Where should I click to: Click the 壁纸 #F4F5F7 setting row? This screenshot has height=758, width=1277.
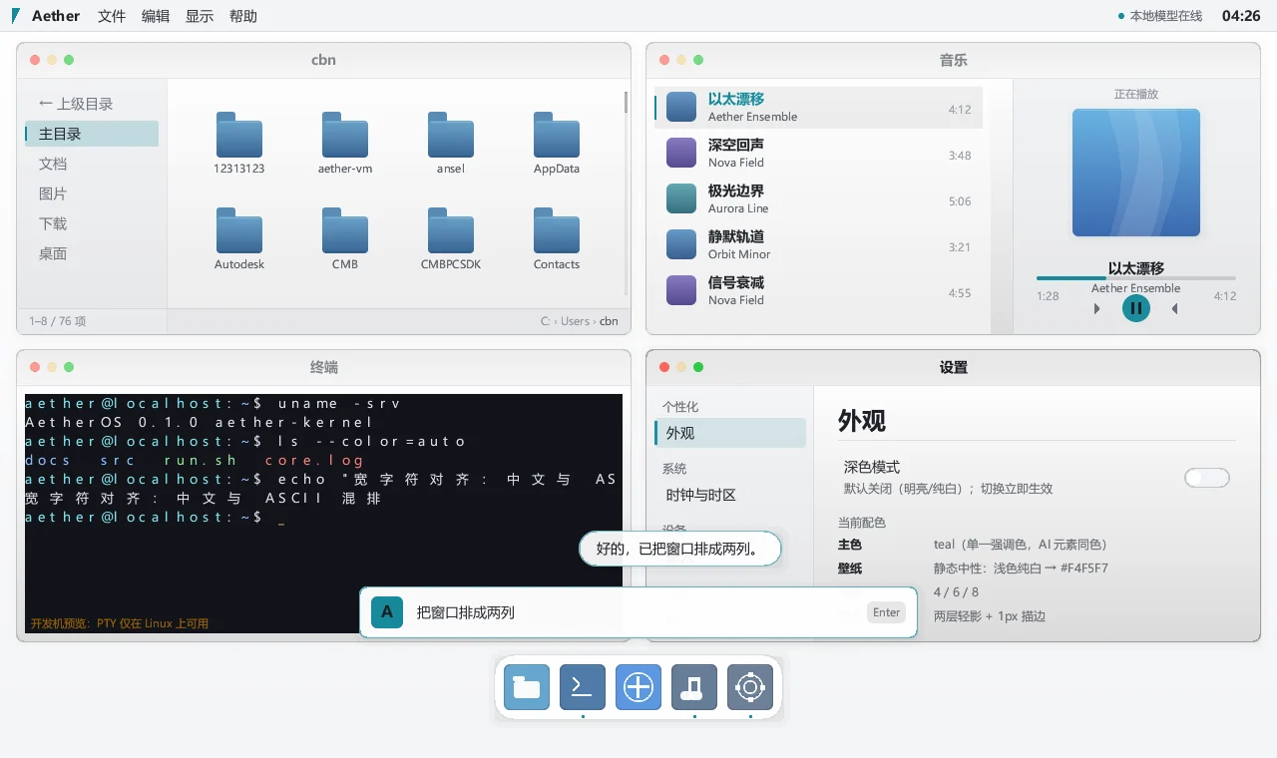[1037, 568]
